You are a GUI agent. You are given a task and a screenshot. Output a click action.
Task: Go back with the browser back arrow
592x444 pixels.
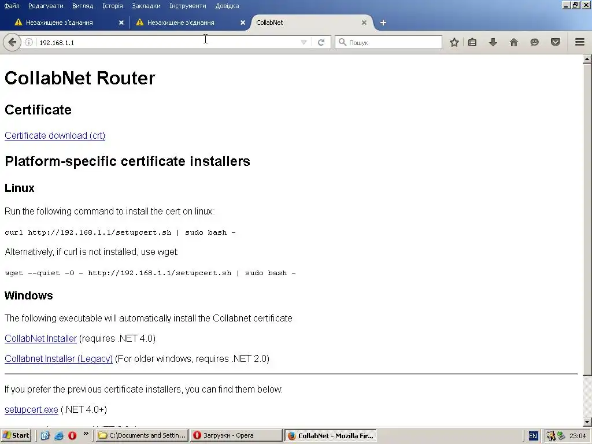pyautogui.click(x=12, y=42)
